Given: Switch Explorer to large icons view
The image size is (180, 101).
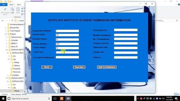Looking at the screenshot, I should [x=178, y=94].
